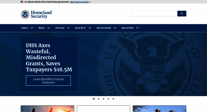Viewport: 207px width, 112px height.
Task: Click the DHS Axes Wasteful Grants headline
Action: pyautogui.click(x=49, y=57)
